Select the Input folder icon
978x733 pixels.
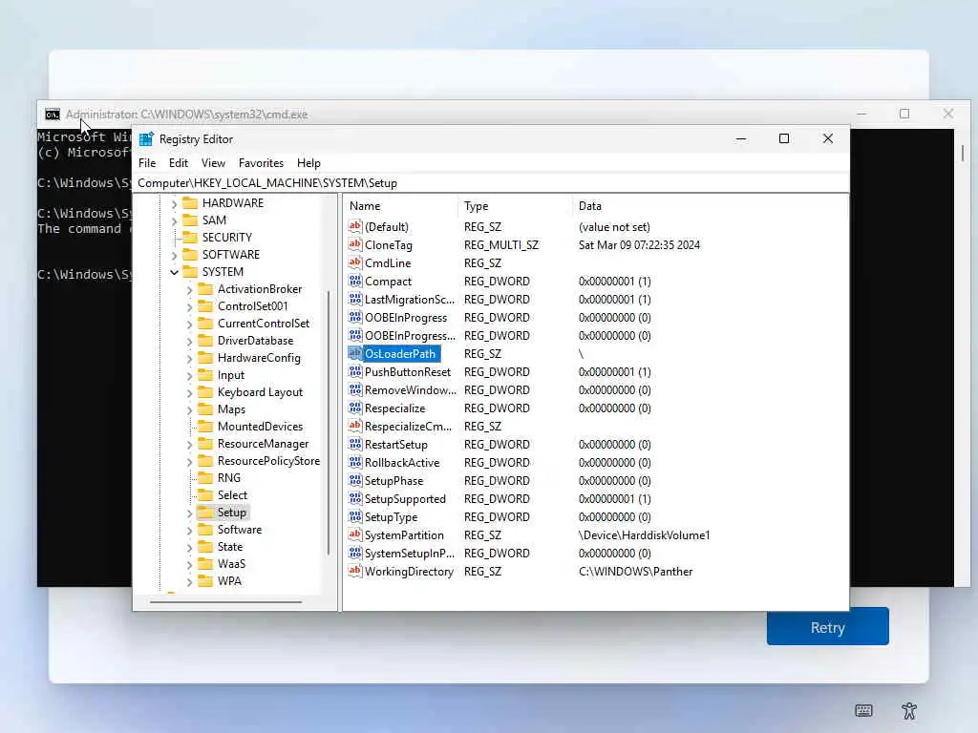pyautogui.click(x=205, y=374)
